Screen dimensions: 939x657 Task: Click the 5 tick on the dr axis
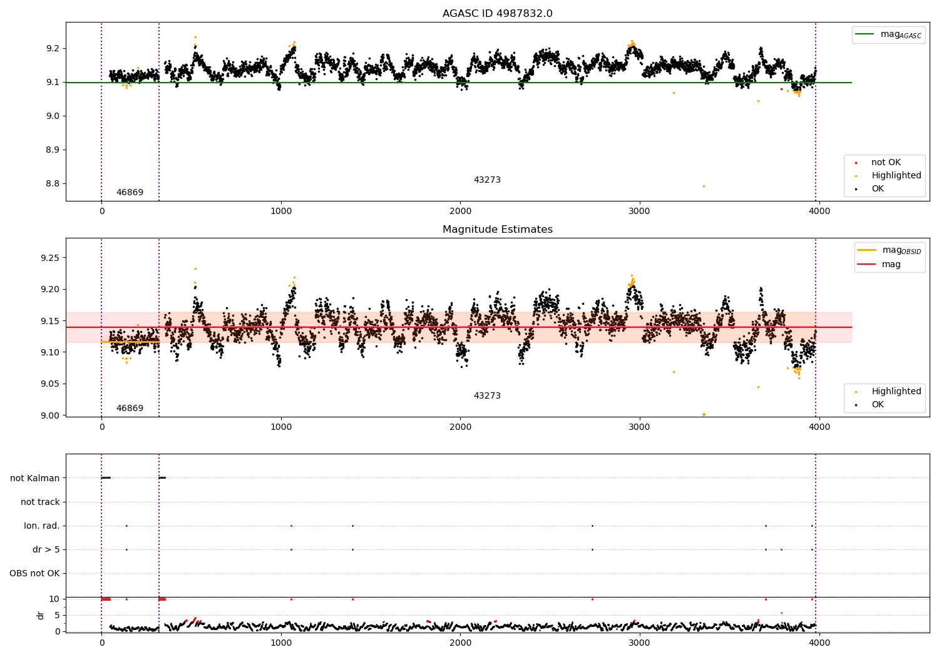(57, 615)
